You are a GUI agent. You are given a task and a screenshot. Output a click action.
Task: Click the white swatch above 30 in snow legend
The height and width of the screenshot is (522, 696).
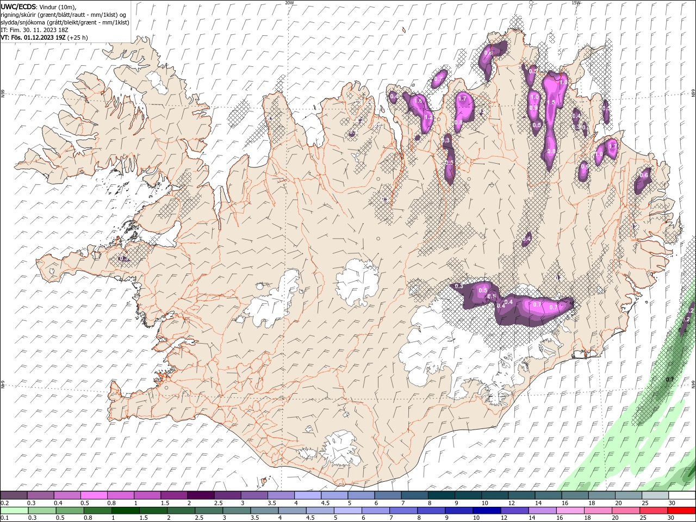[681, 495]
